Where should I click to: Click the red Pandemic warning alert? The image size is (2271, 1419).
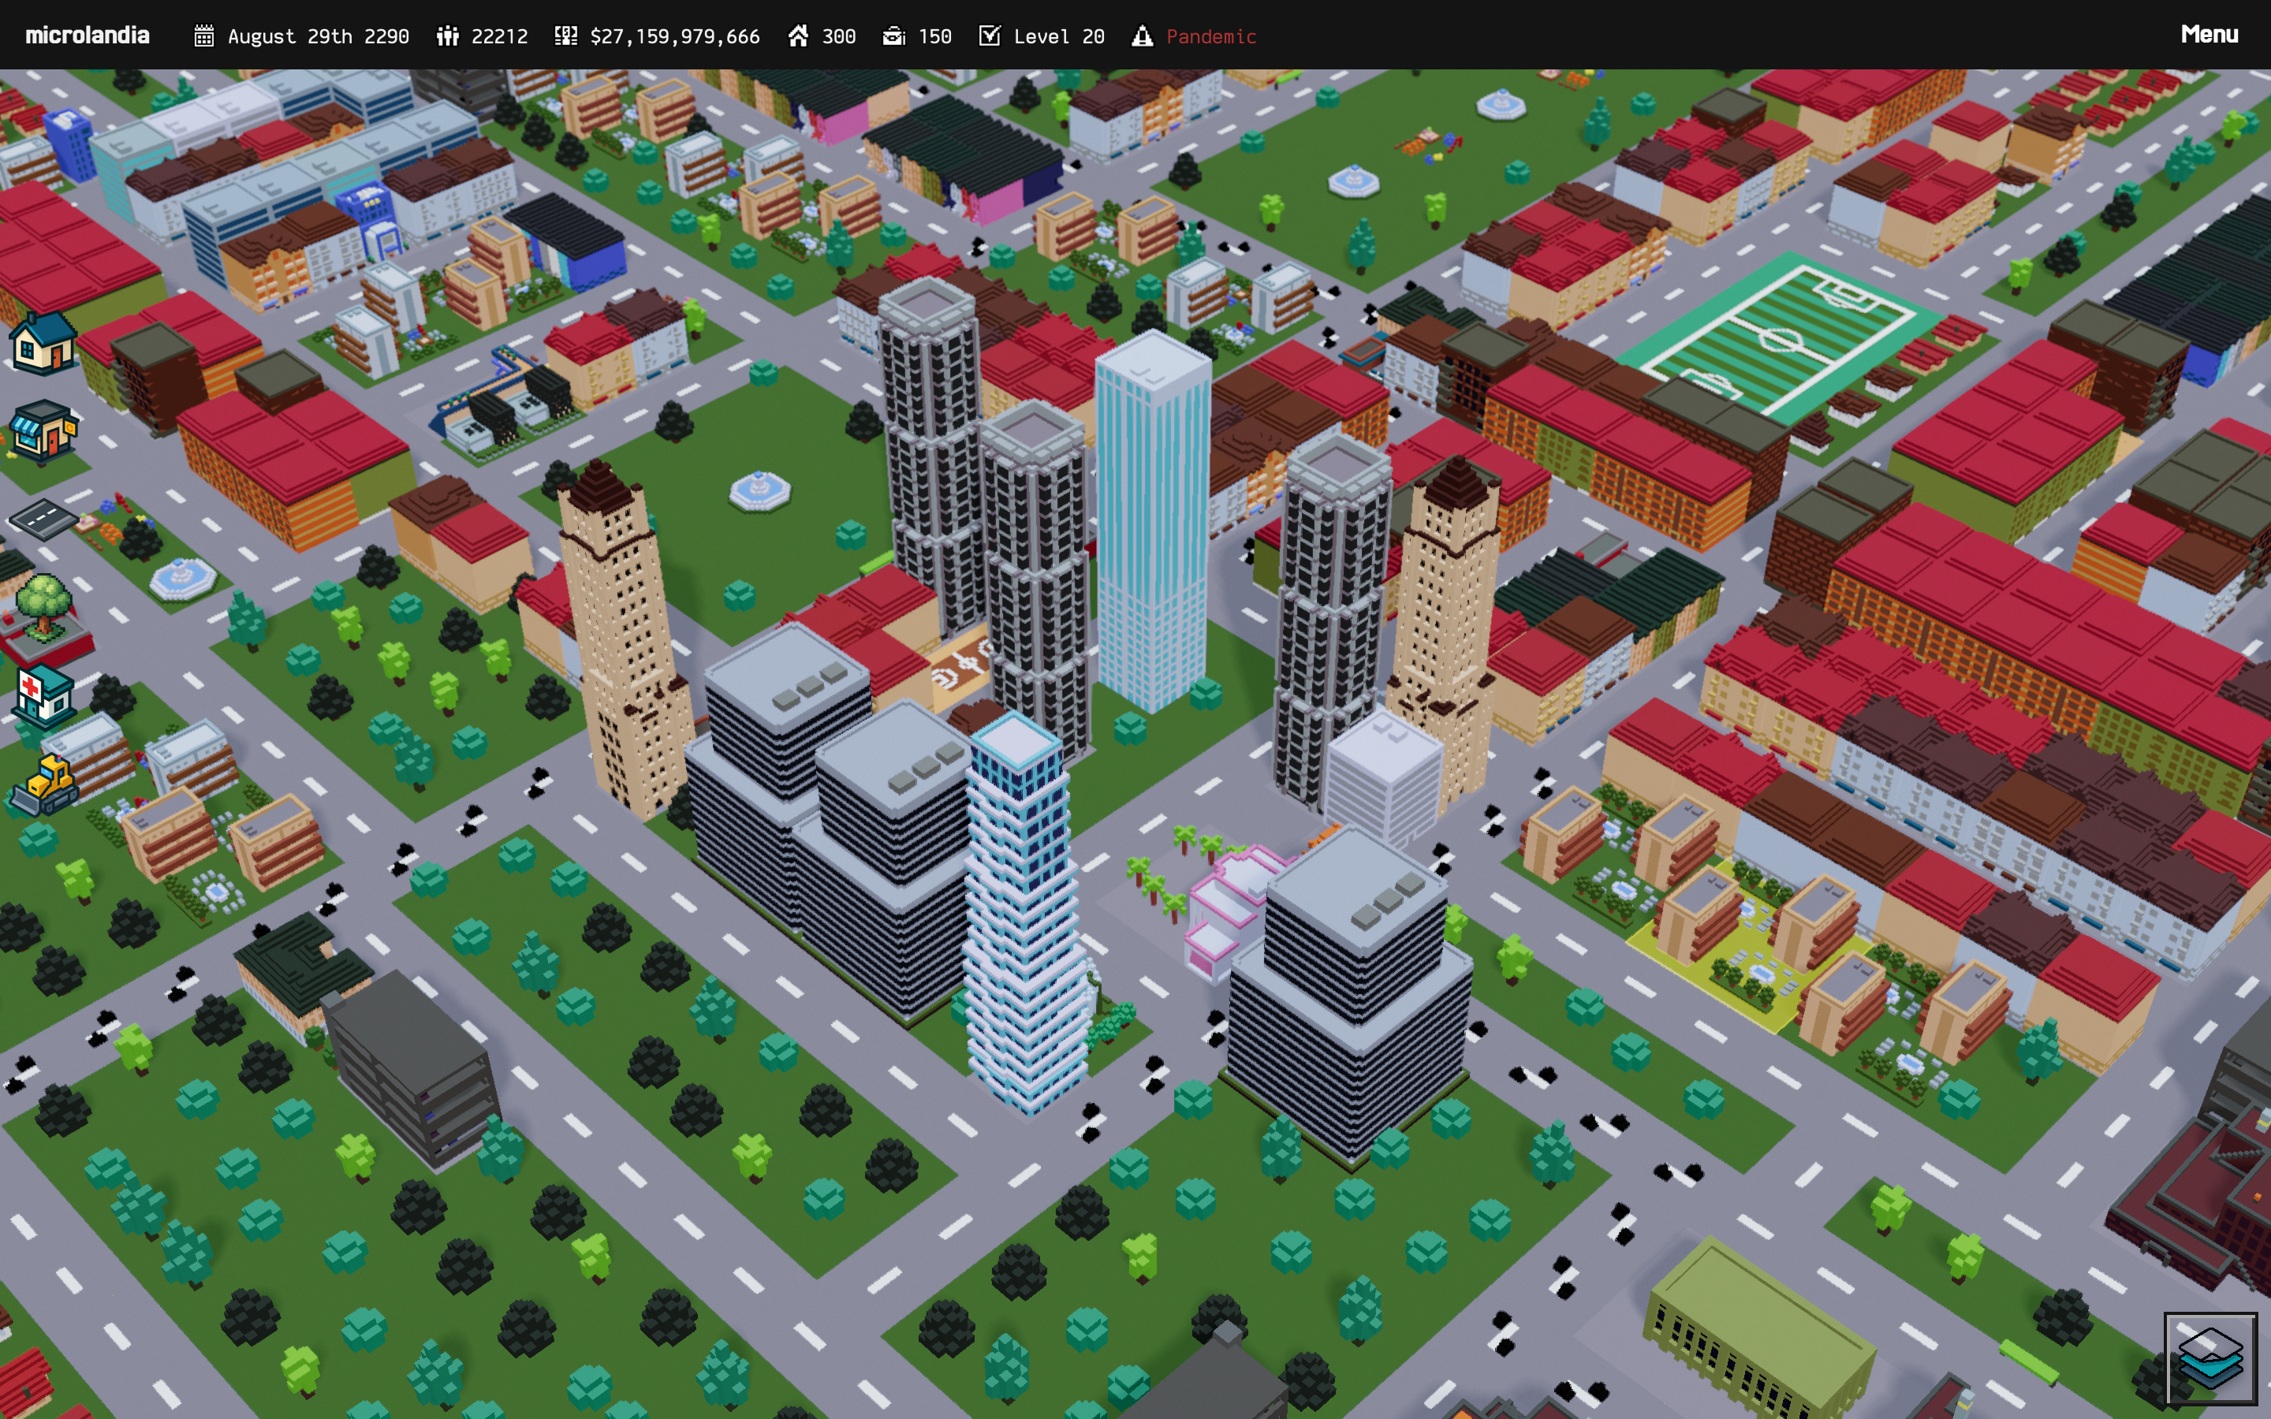(x=1210, y=35)
